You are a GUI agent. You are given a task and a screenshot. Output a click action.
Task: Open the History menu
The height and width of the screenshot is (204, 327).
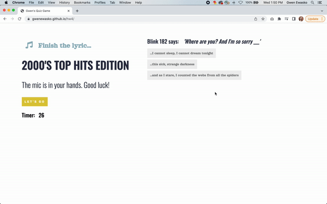tap(64, 3)
